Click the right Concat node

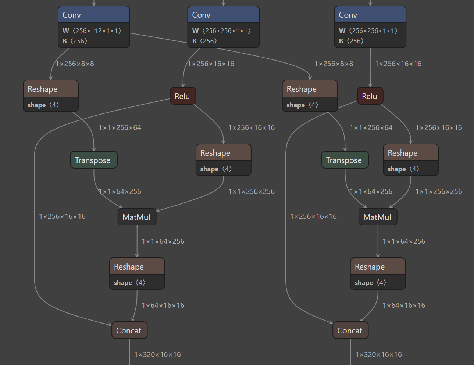pyautogui.click(x=350, y=330)
